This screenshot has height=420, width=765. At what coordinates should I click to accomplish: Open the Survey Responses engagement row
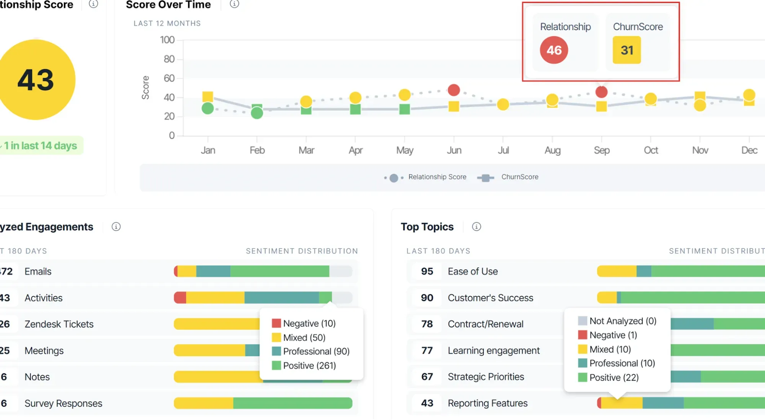[179, 404]
